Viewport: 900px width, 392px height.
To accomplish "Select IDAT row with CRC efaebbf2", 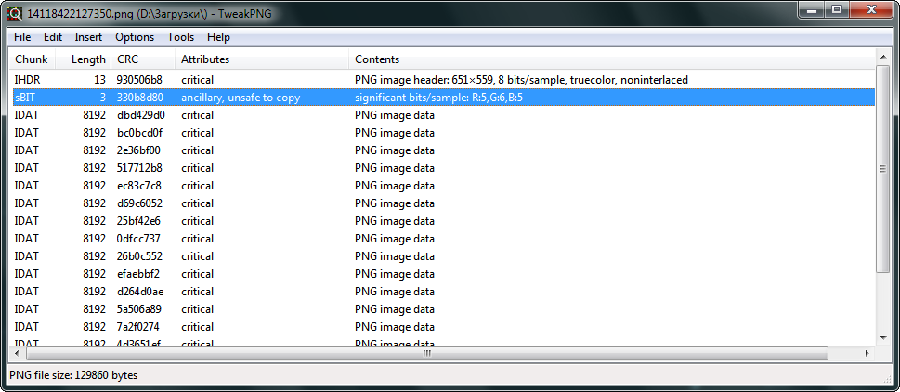I will tap(442, 274).
